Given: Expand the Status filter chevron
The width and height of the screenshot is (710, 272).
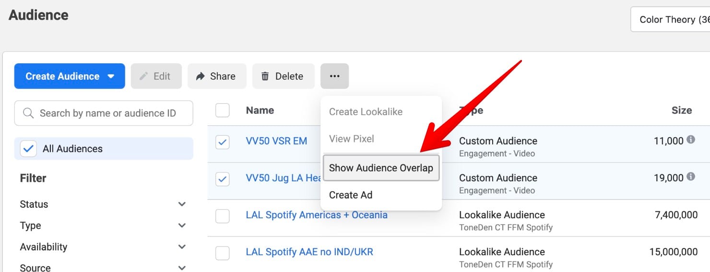Looking at the screenshot, I should coord(182,204).
